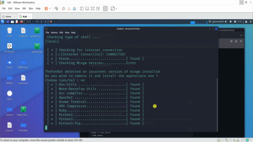Click the lock screen icon in Kali panel
This screenshot has height=142, width=253.
point(246,22)
